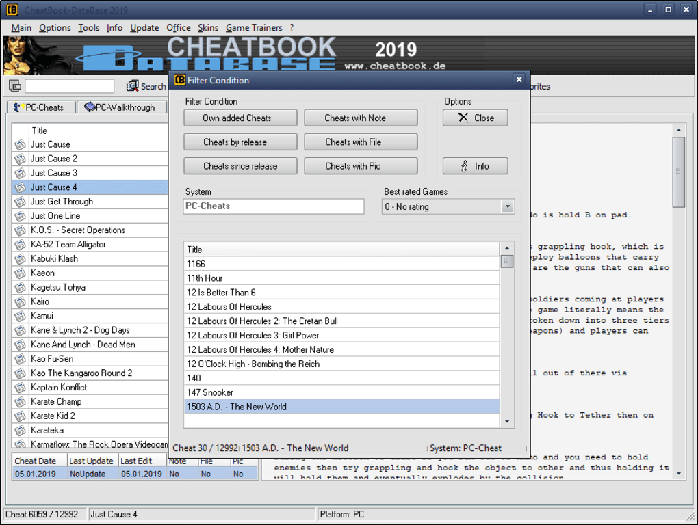Image resolution: width=698 pixels, height=525 pixels.
Task: Click the Search binoculars icon
Action: pos(132,86)
